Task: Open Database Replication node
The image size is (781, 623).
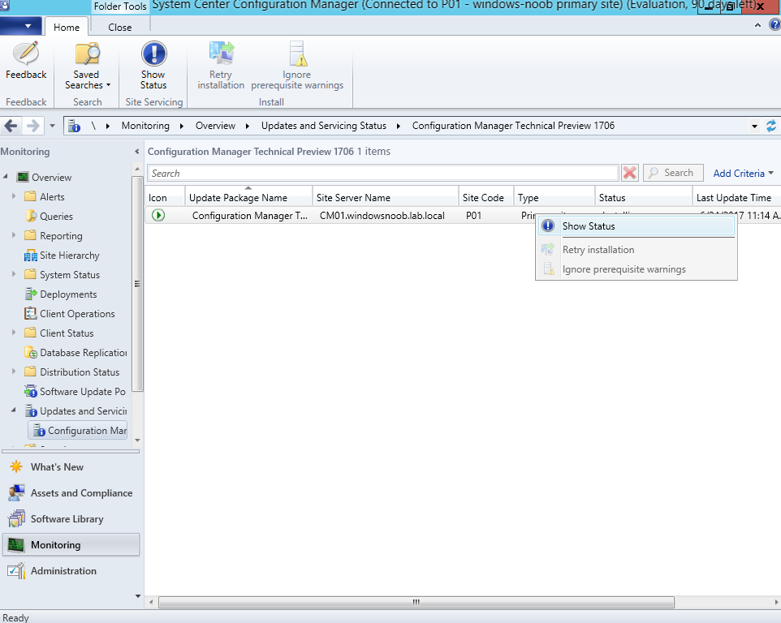Action: point(83,353)
